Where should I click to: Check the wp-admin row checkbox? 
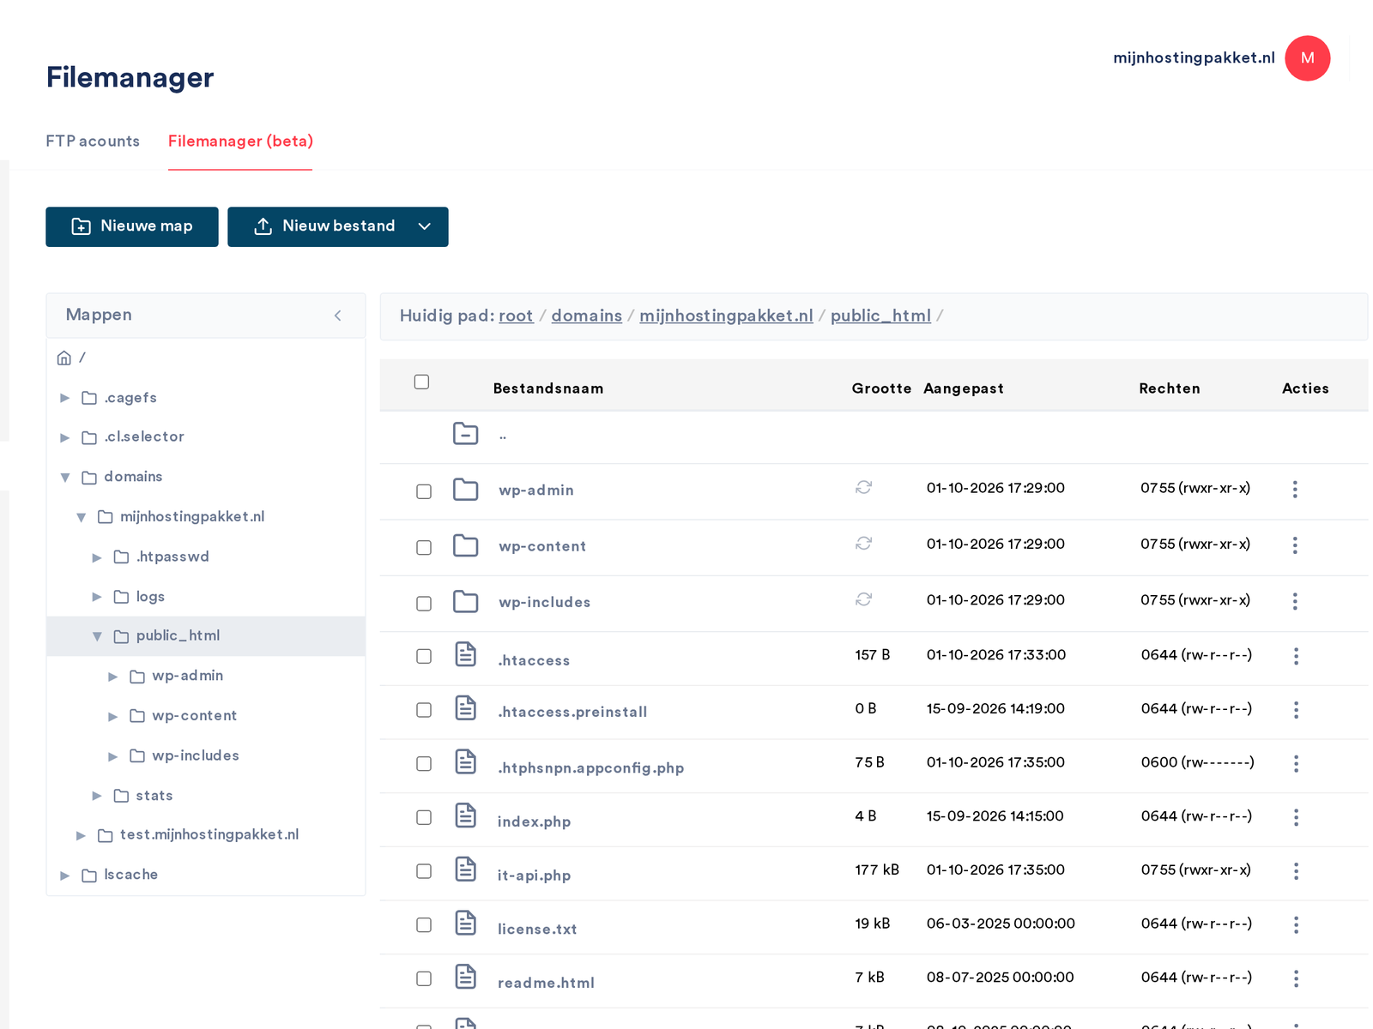click(x=424, y=491)
